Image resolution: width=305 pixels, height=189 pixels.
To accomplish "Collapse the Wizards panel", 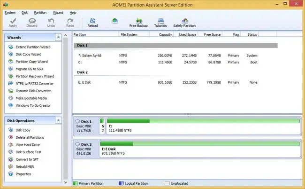I will (x=58, y=37).
